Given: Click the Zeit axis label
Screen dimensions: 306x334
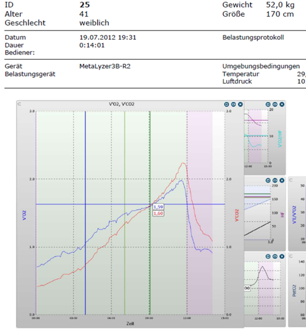Looking at the screenshot, I should click(130, 324).
